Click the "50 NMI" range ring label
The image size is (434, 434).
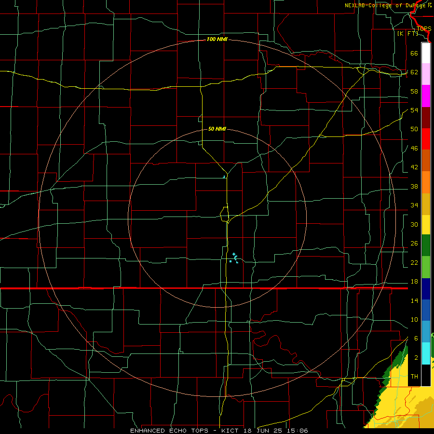pos(217,129)
